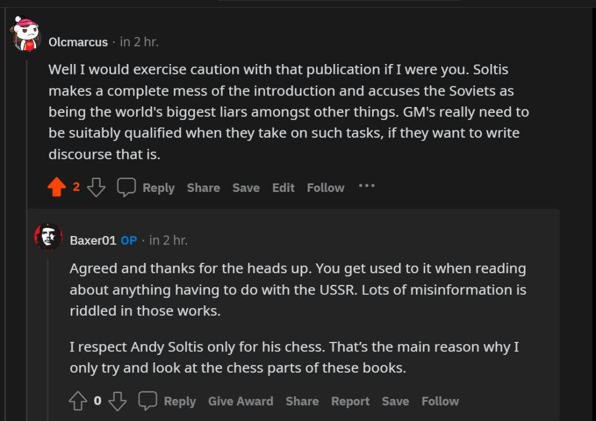Click reply speech bubble under Olcmarcus's comment
Screen dimensions: 596x421
(126, 187)
